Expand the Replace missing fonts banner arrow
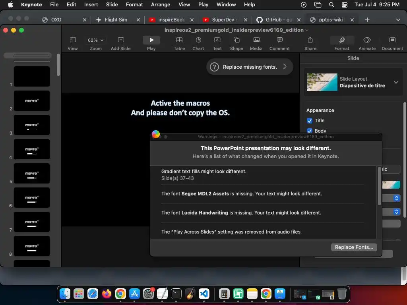This screenshot has width=407, height=305. (285, 67)
